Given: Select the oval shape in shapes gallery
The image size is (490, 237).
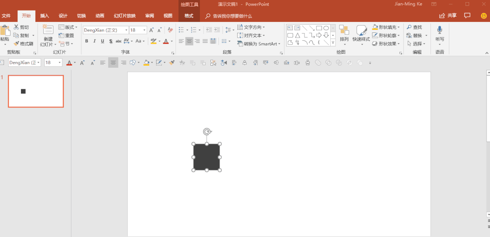Looking at the screenshot, I should click(x=326, y=28).
